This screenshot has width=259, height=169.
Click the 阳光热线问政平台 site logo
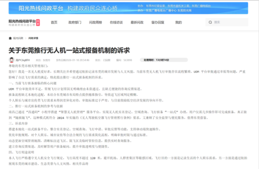point(24,23)
